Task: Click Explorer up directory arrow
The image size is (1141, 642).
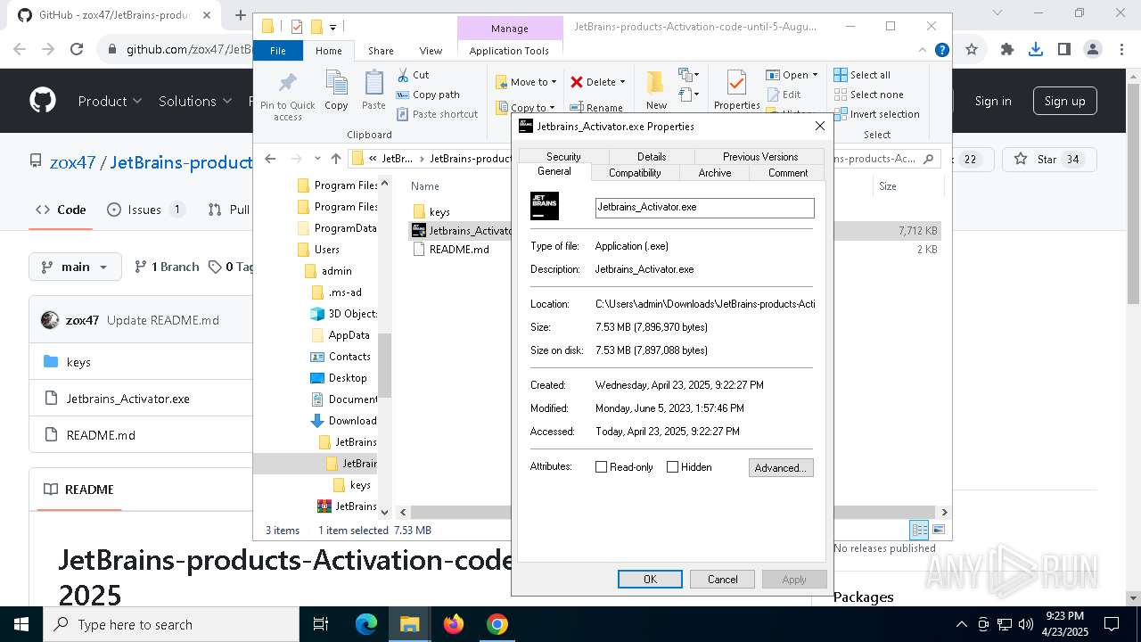Action: [335, 159]
